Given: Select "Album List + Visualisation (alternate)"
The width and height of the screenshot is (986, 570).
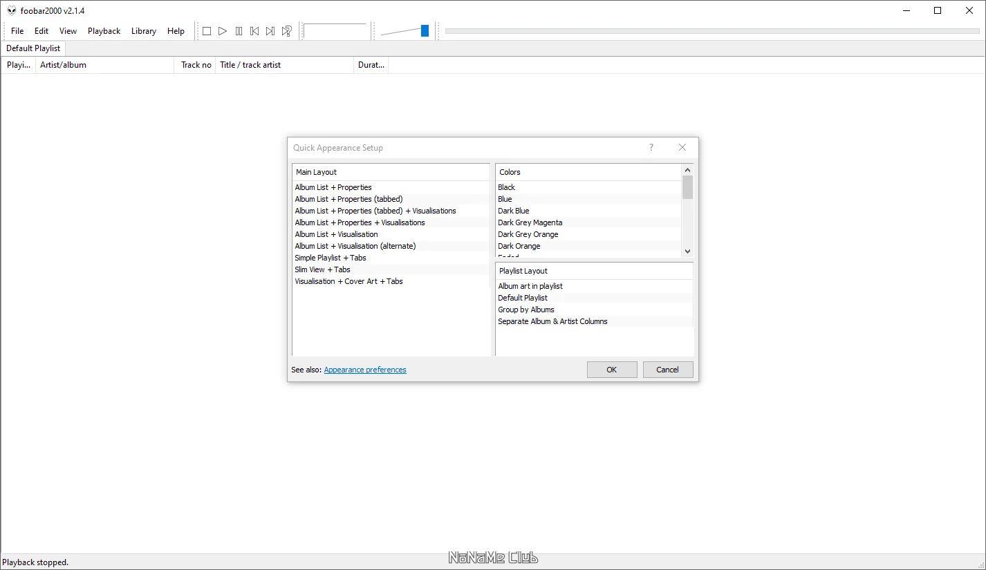Looking at the screenshot, I should (391, 246).
